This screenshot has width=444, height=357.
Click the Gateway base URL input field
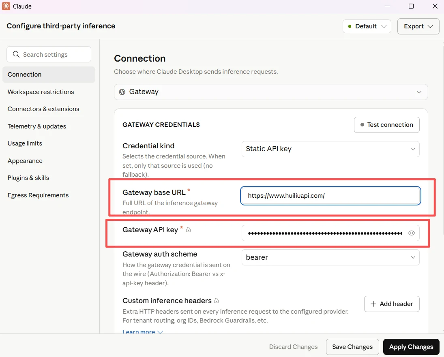pos(330,196)
